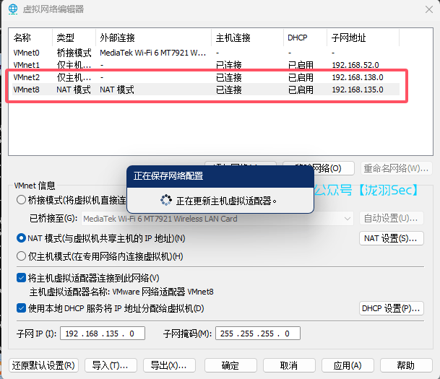Open DHCP 设置(P)... dialog

tap(391, 308)
